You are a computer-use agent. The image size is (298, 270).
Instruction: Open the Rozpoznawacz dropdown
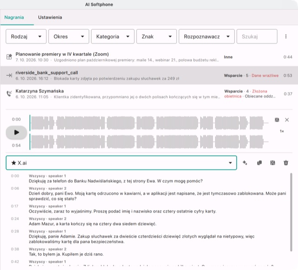pyautogui.click(x=207, y=36)
